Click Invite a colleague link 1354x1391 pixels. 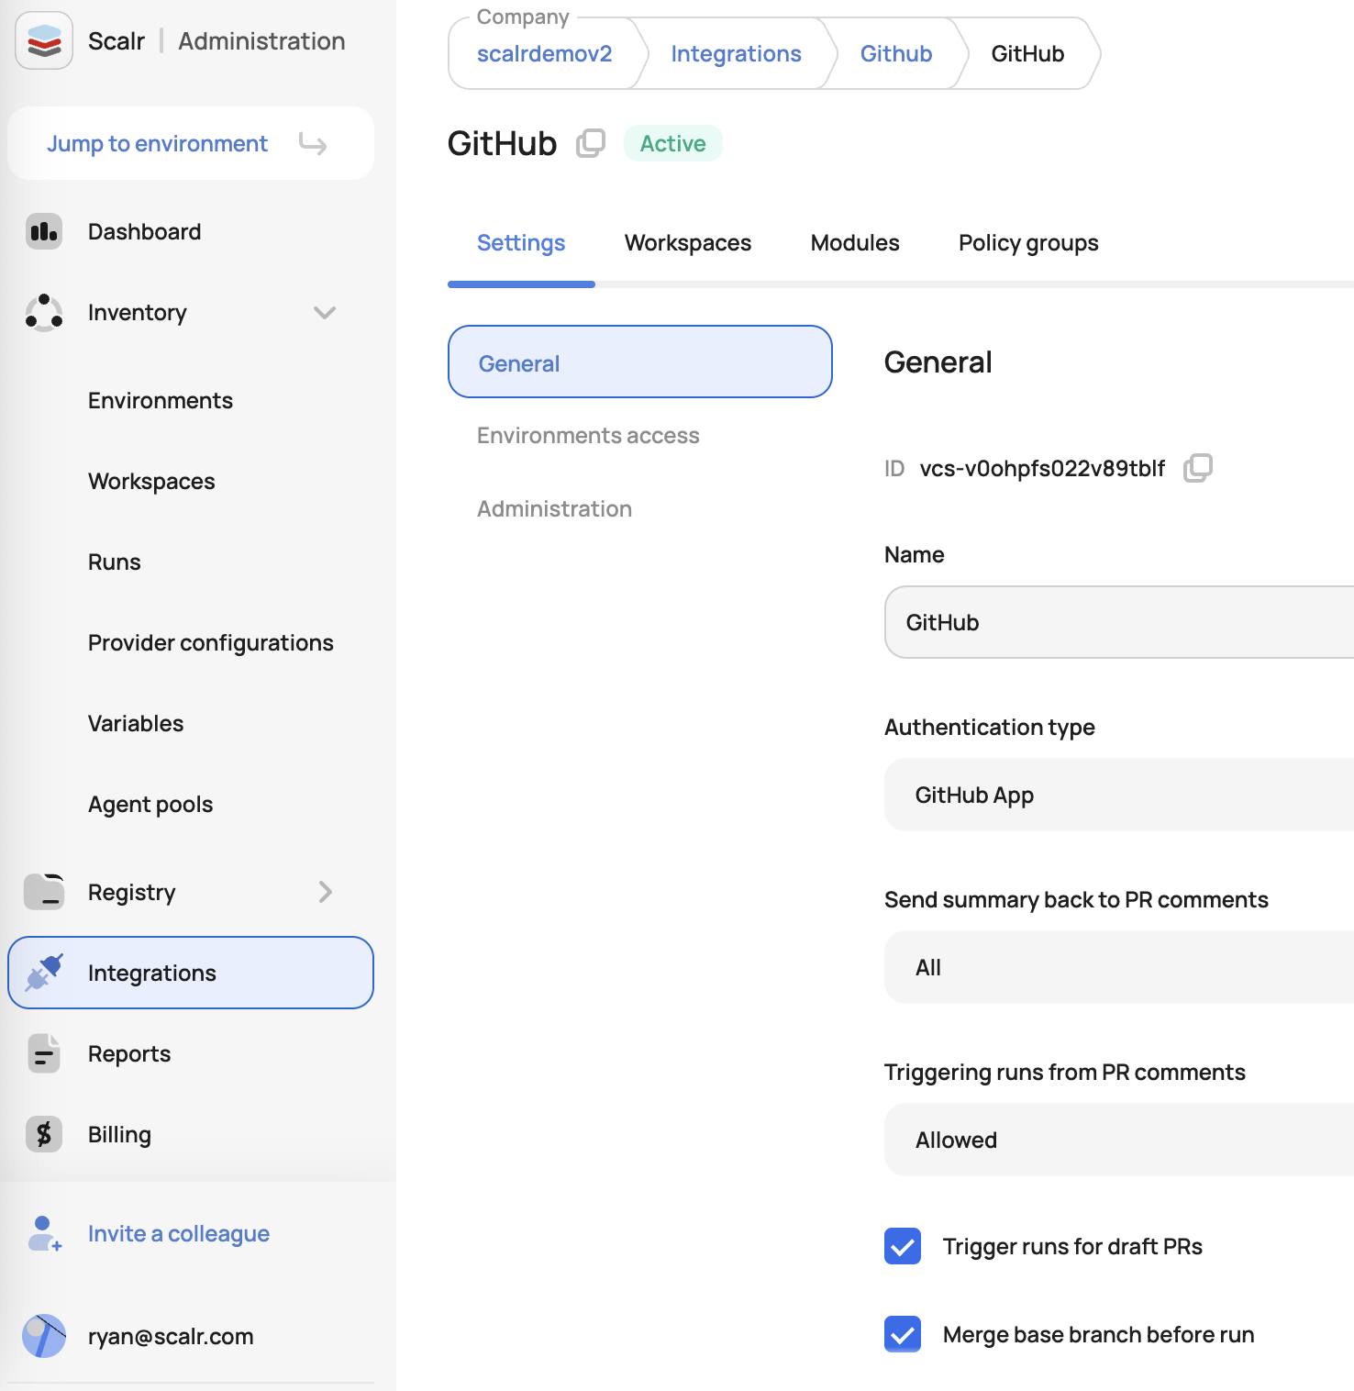[x=179, y=1234]
